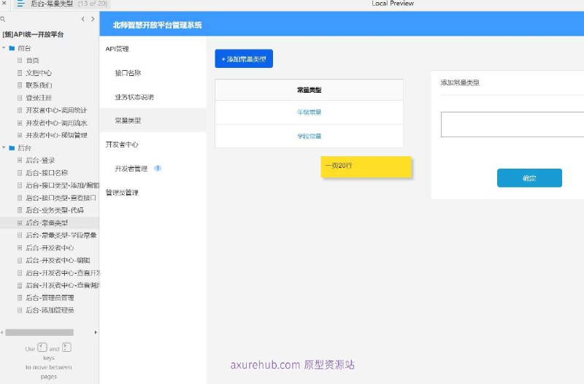Open the 开发者管理 menu item
Screen dimensions: 584x384
point(131,169)
